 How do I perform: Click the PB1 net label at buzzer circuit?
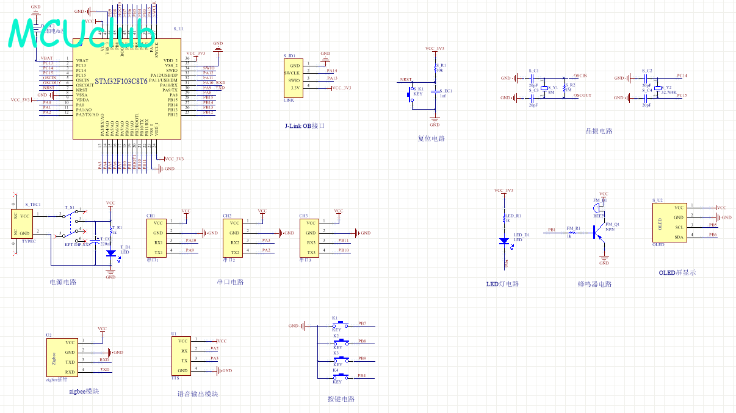click(x=552, y=230)
